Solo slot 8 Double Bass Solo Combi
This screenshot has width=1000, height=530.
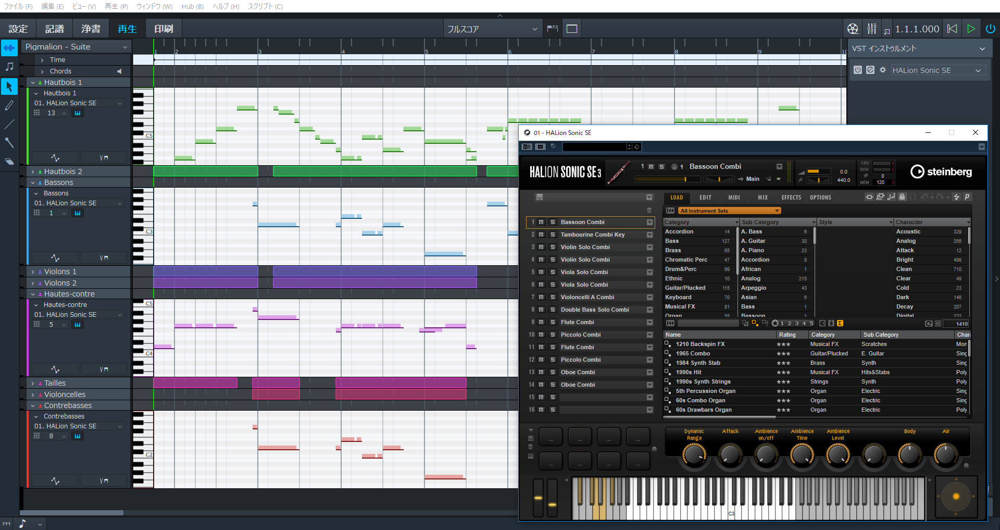(553, 310)
